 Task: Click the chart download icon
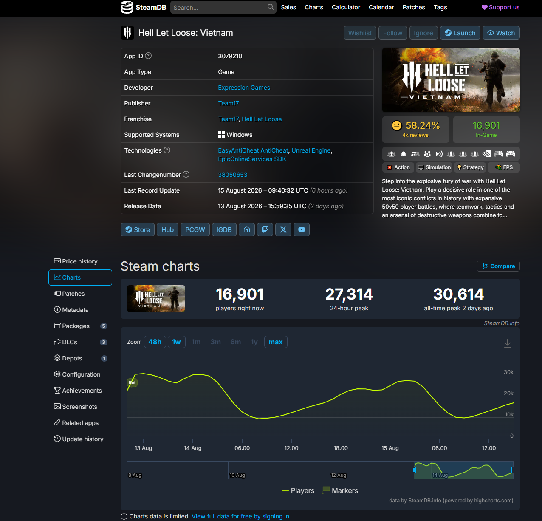[508, 343]
